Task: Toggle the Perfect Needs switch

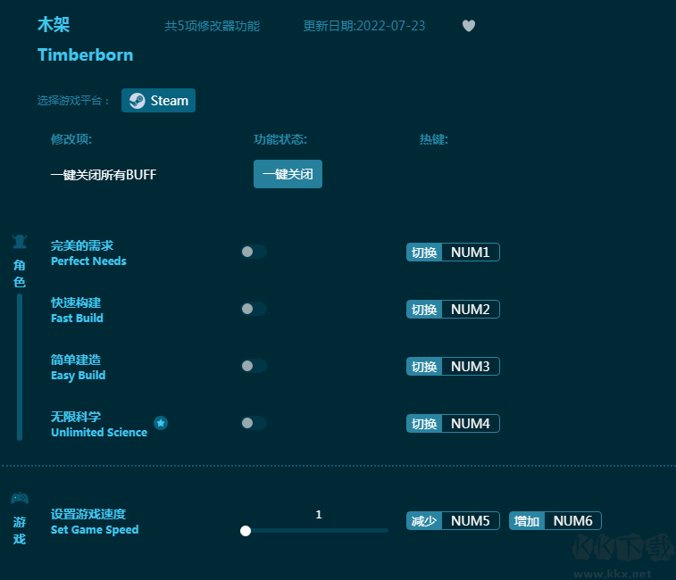Action: coord(254,252)
